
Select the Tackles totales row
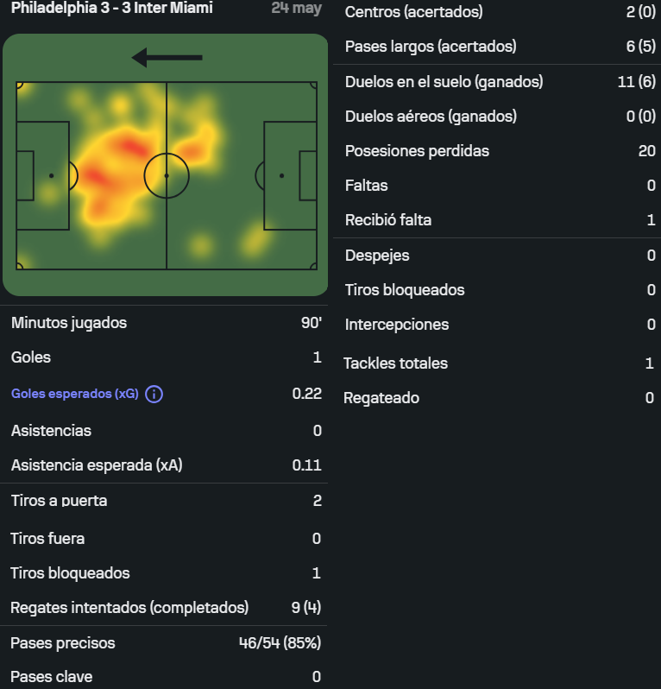(x=497, y=363)
